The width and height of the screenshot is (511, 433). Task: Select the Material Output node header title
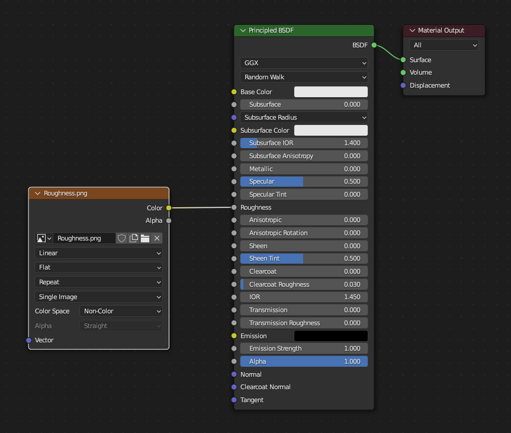pos(441,30)
